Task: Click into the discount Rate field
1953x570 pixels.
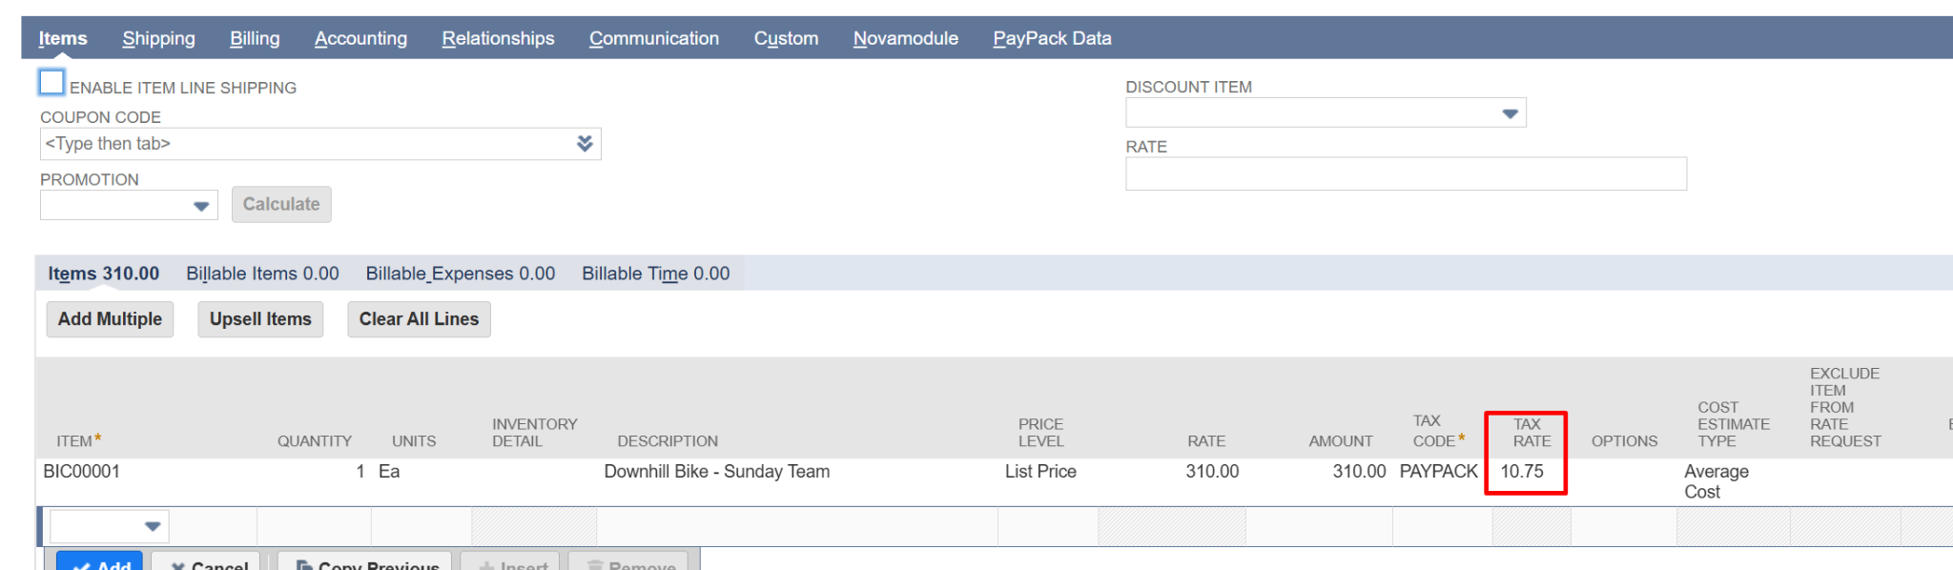Action: 1406,173
